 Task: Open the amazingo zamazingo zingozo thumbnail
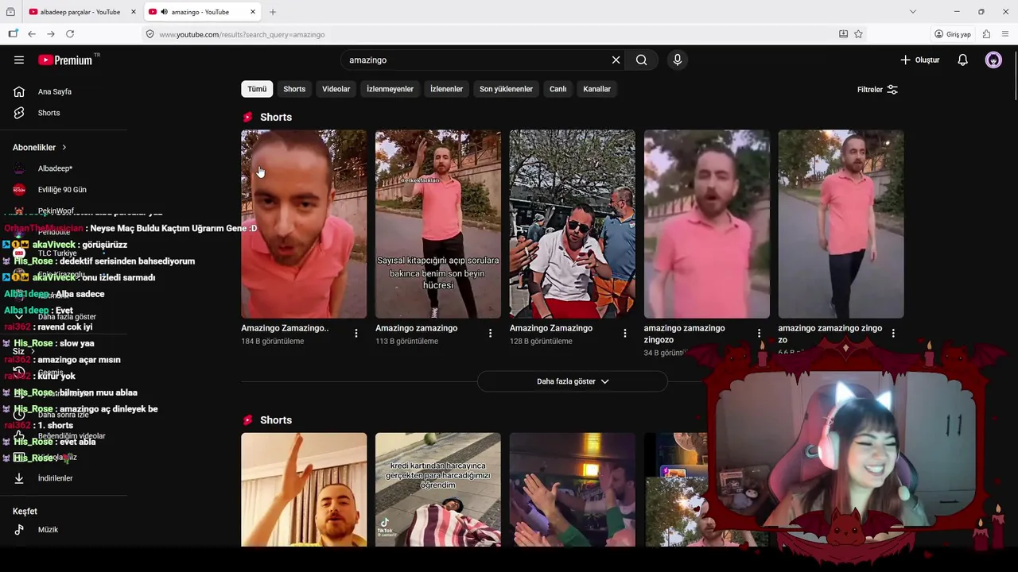pyautogui.click(x=707, y=224)
